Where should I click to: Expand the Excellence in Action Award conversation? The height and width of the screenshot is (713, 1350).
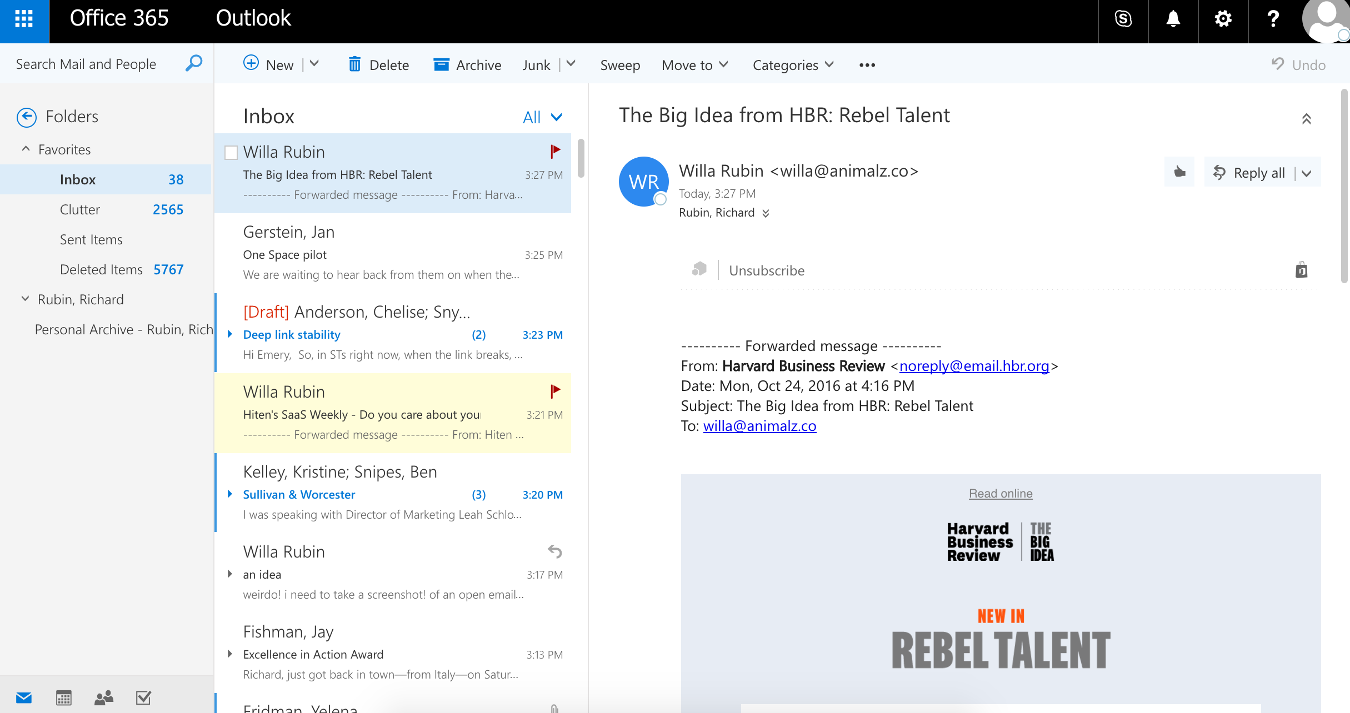pyautogui.click(x=230, y=654)
